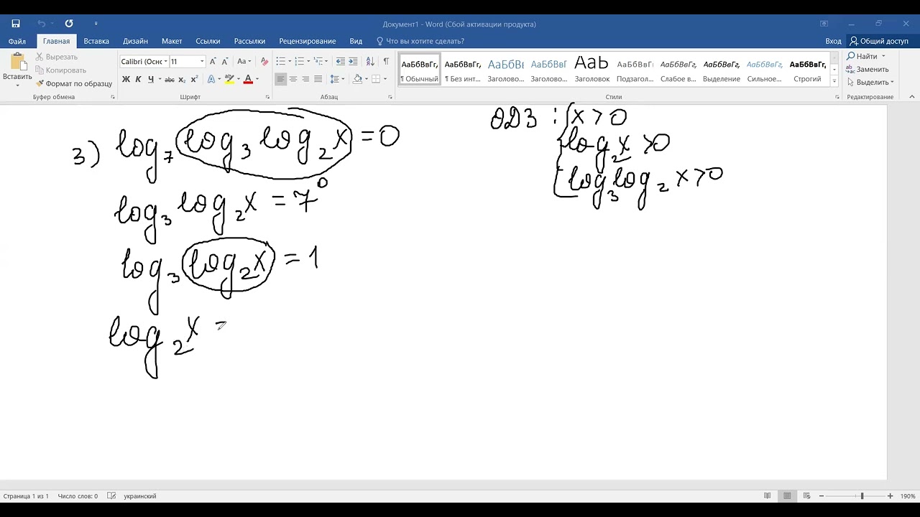
Task: Toggle Strikethrough (abc) formatting
Action: 169,79
